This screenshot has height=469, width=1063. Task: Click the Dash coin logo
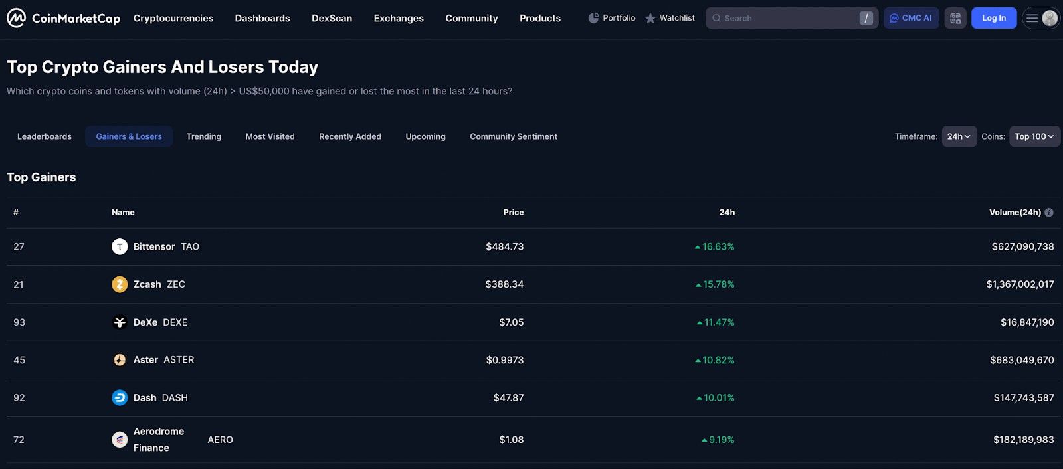tap(120, 398)
